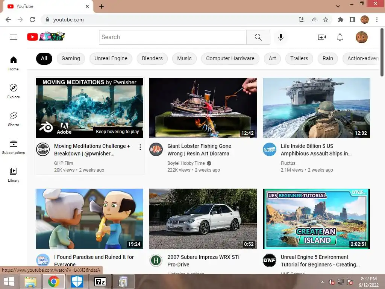Image resolution: width=385 pixels, height=289 pixels.
Task: Click the install app icon in address bar
Action: click(x=301, y=20)
